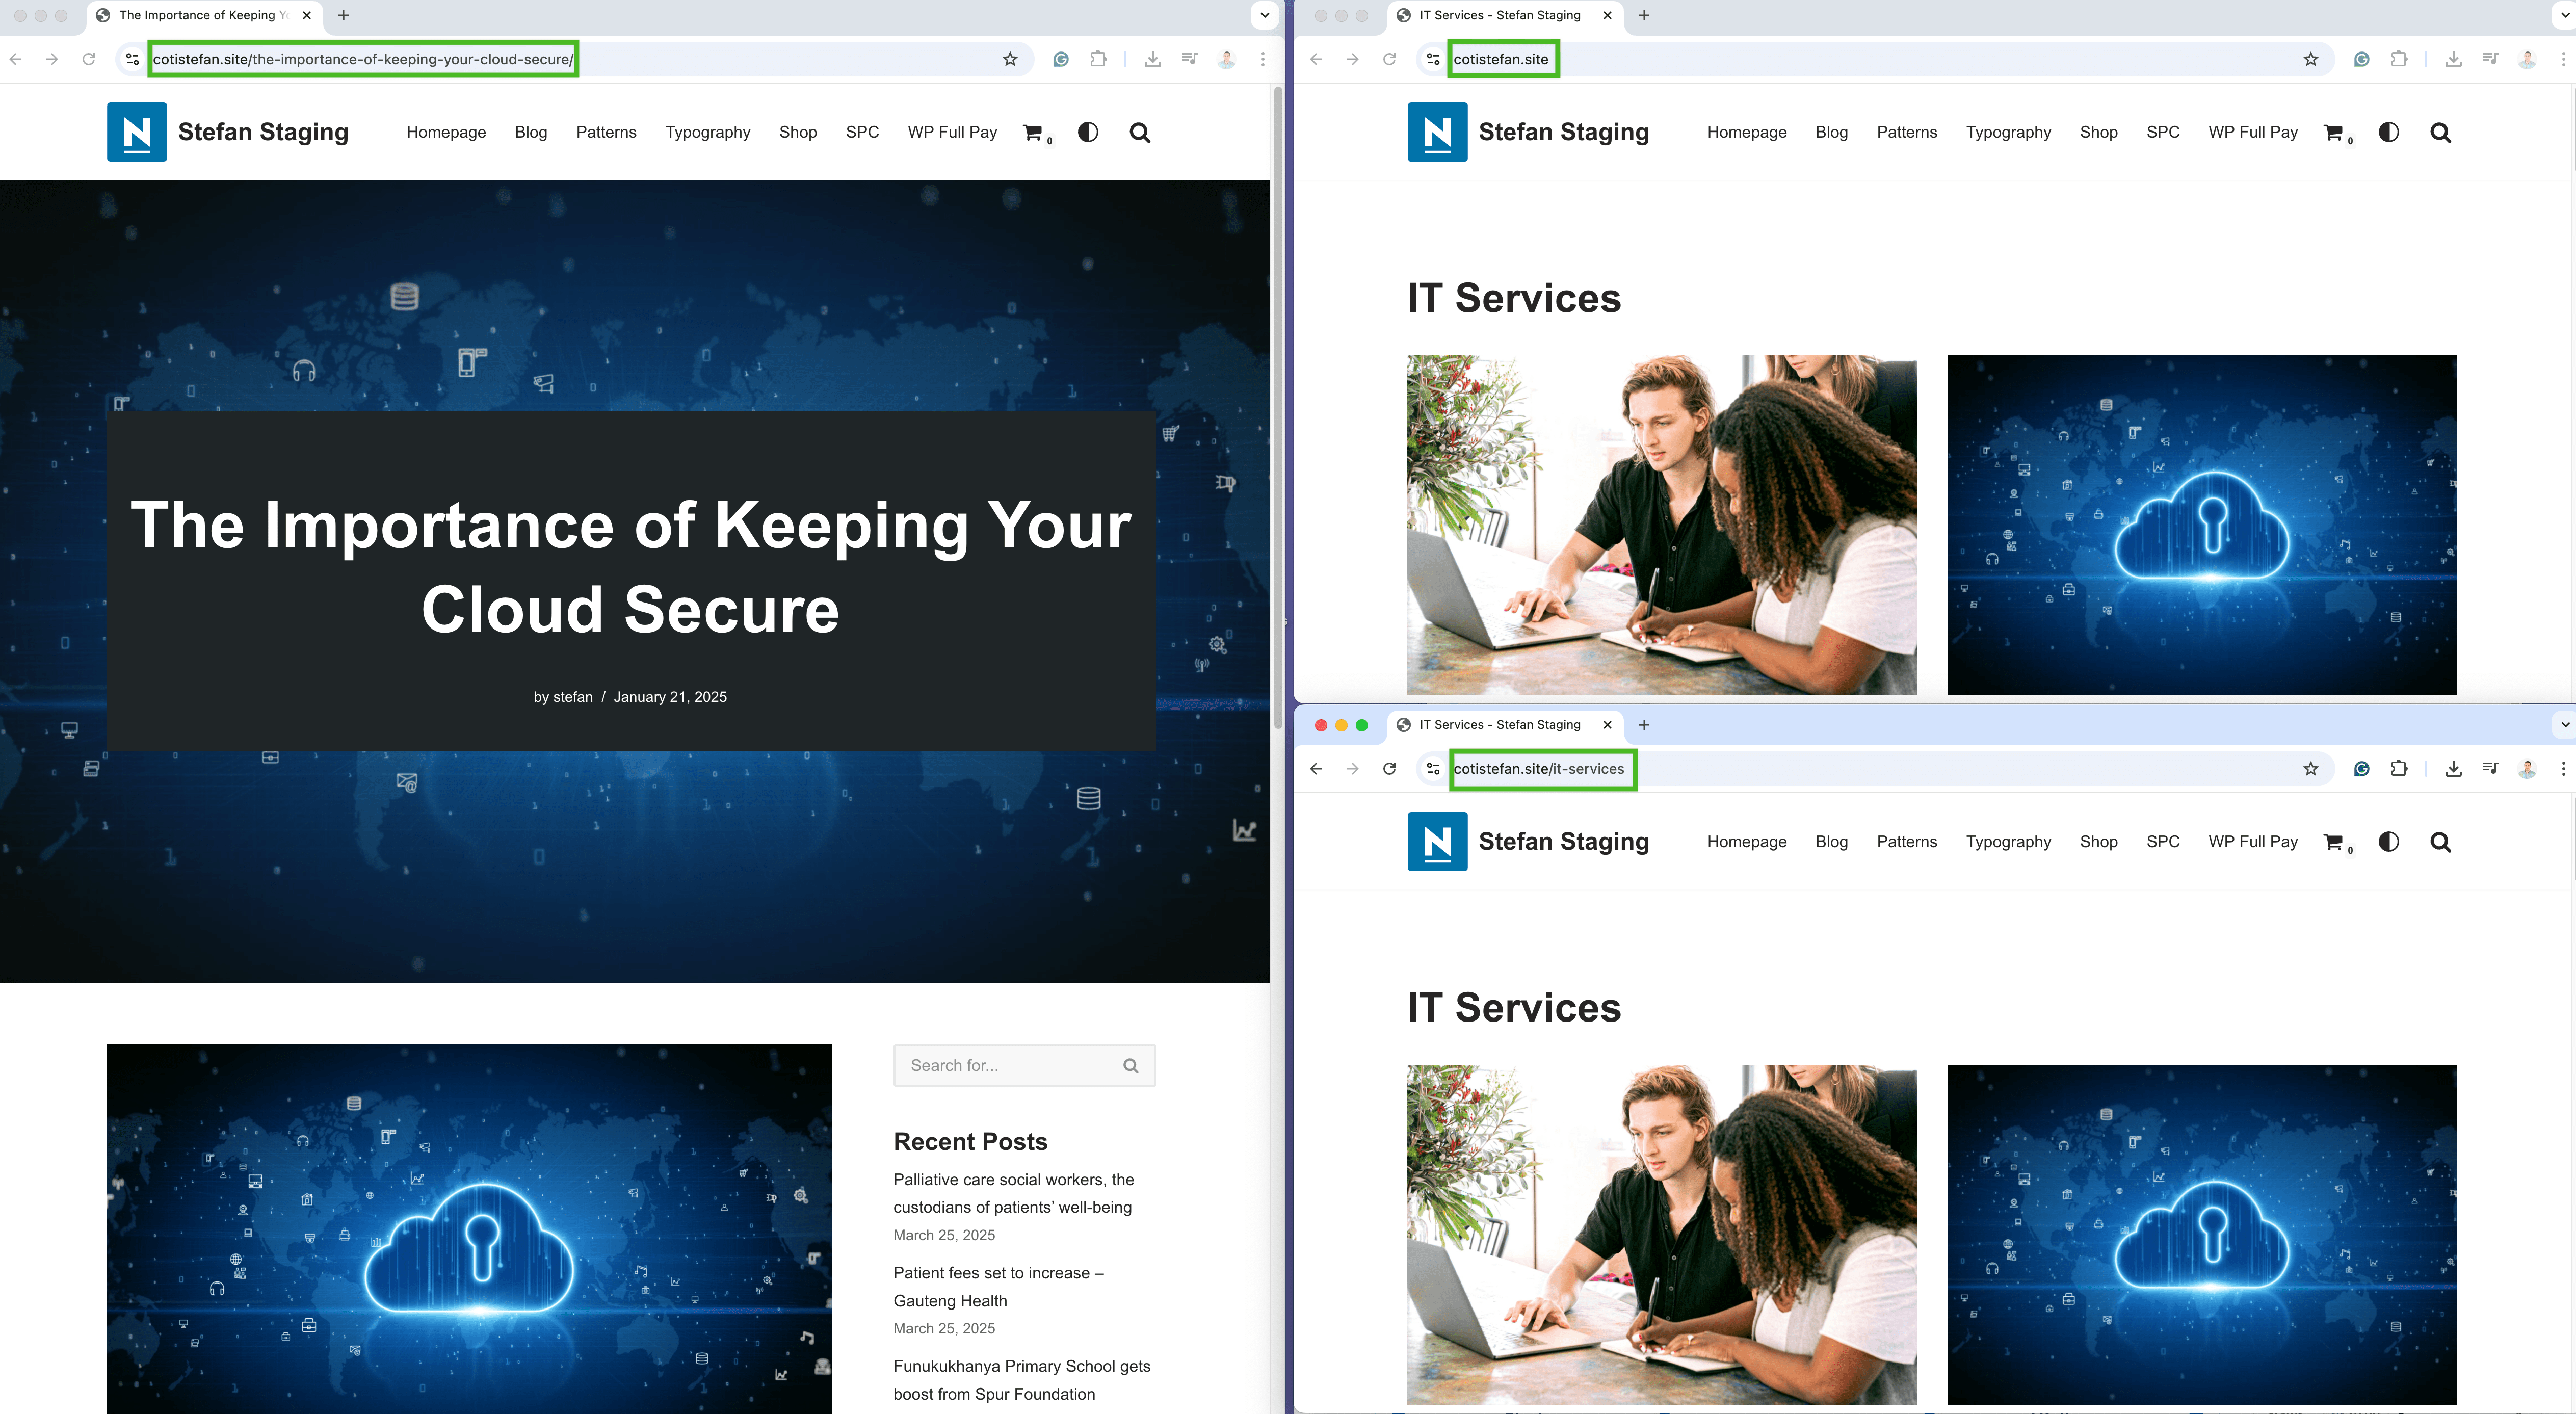Image resolution: width=2576 pixels, height=1414 pixels.
Task: Expand the tab search chevron in bottom-right window
Action: click(x=2564, y=725)
